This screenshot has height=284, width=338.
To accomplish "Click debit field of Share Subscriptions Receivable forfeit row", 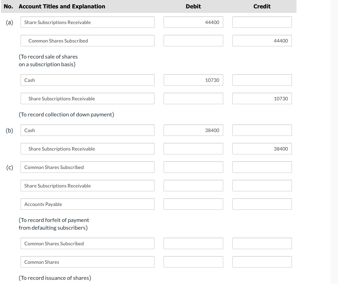I will (x=193, y=186).
